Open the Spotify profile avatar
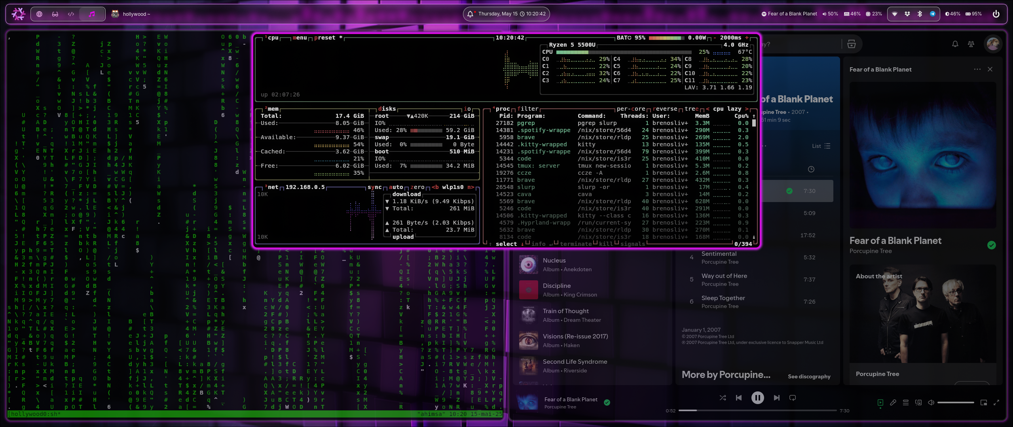1013x427 pixels. tap(993, 43)
